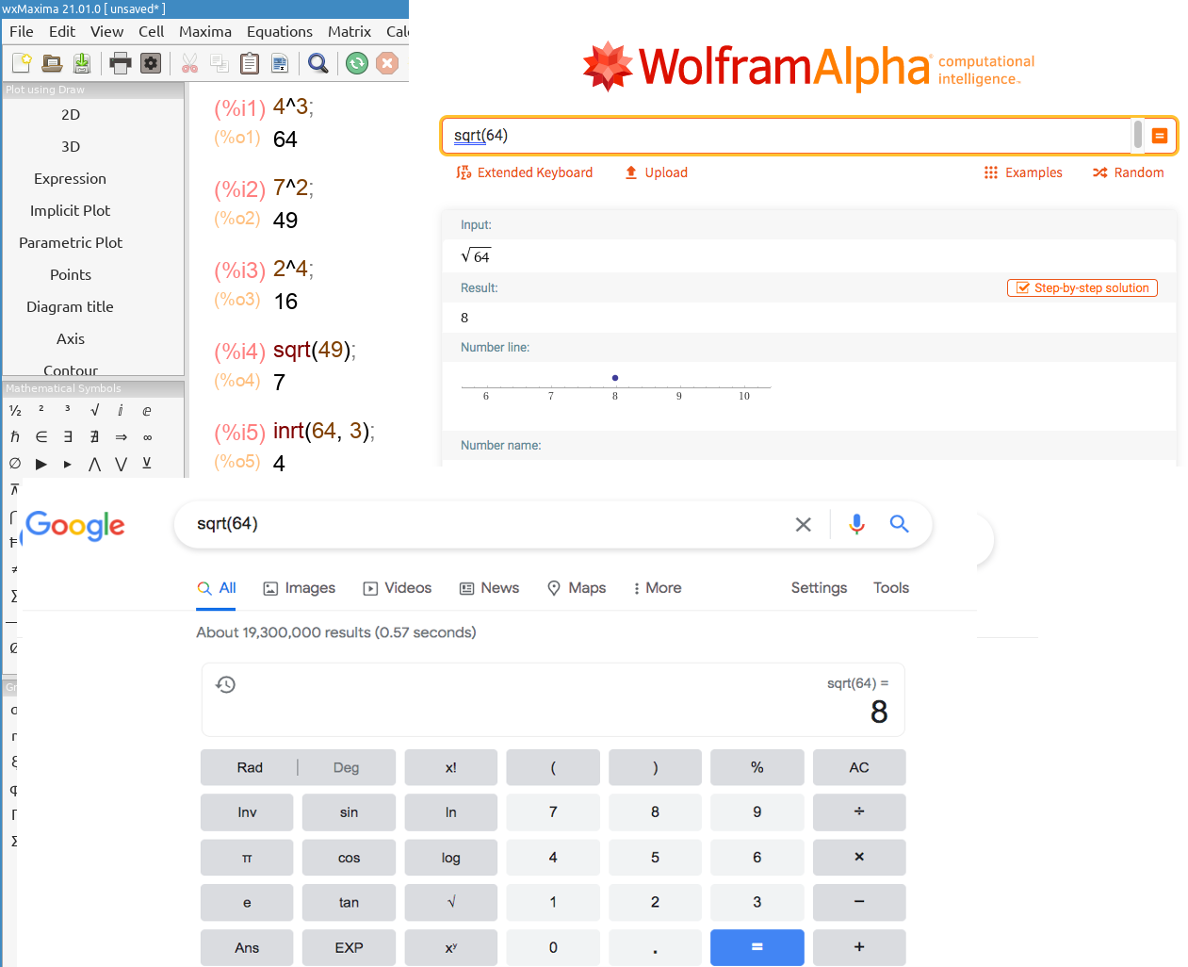This screenshot has width=1188, height=967.
Task: Open the Tools options in Google search
Action: click(x=890, y=588)
